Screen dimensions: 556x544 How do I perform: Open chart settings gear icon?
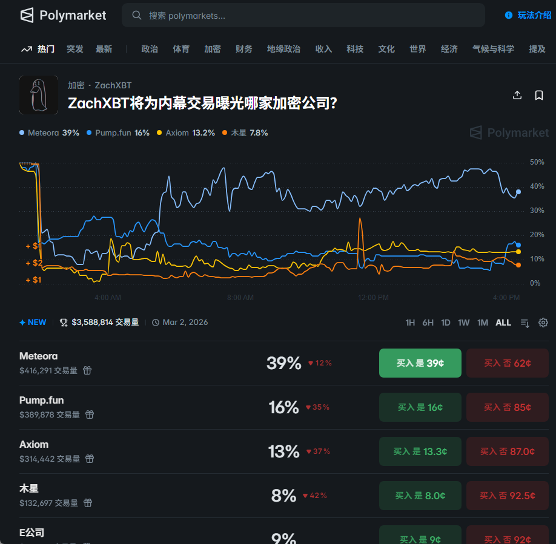(543, 323)
